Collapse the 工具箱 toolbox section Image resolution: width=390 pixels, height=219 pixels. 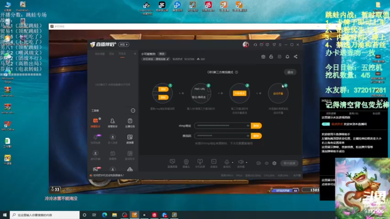(133, 110)
